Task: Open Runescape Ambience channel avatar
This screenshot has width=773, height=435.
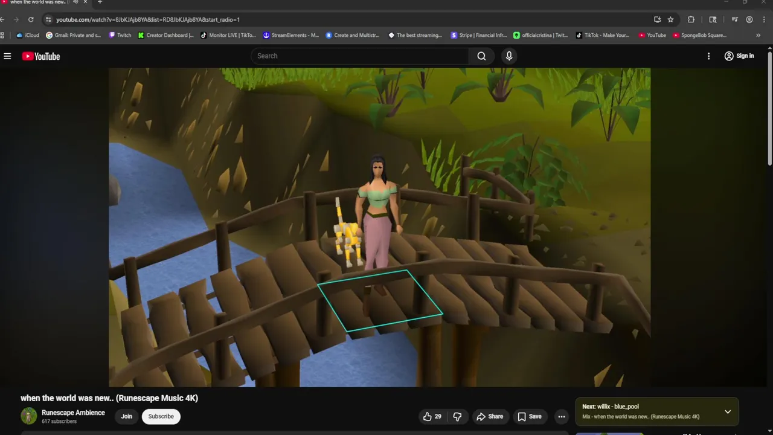Action: point(28,416)
